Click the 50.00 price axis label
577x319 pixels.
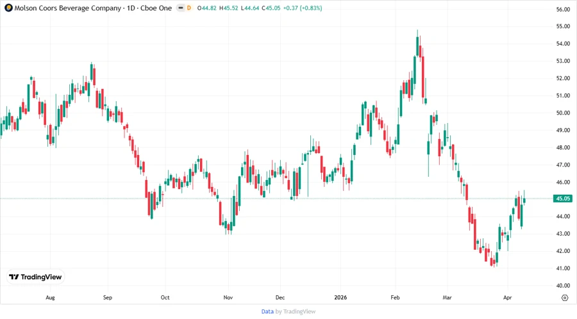(563, 113)
